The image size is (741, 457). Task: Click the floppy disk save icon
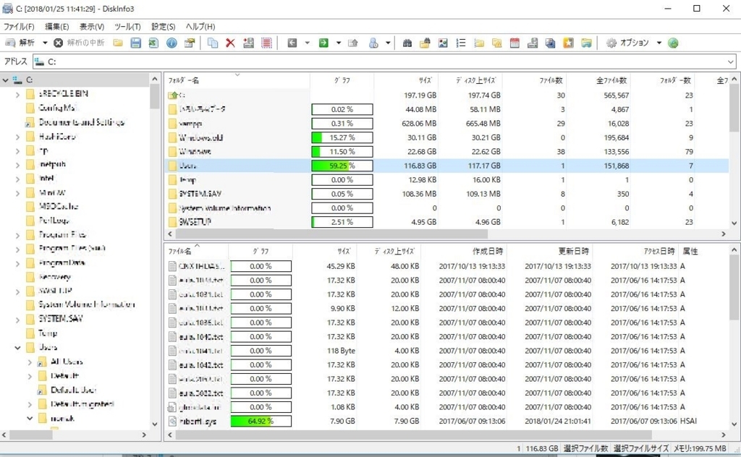[135, 43]
